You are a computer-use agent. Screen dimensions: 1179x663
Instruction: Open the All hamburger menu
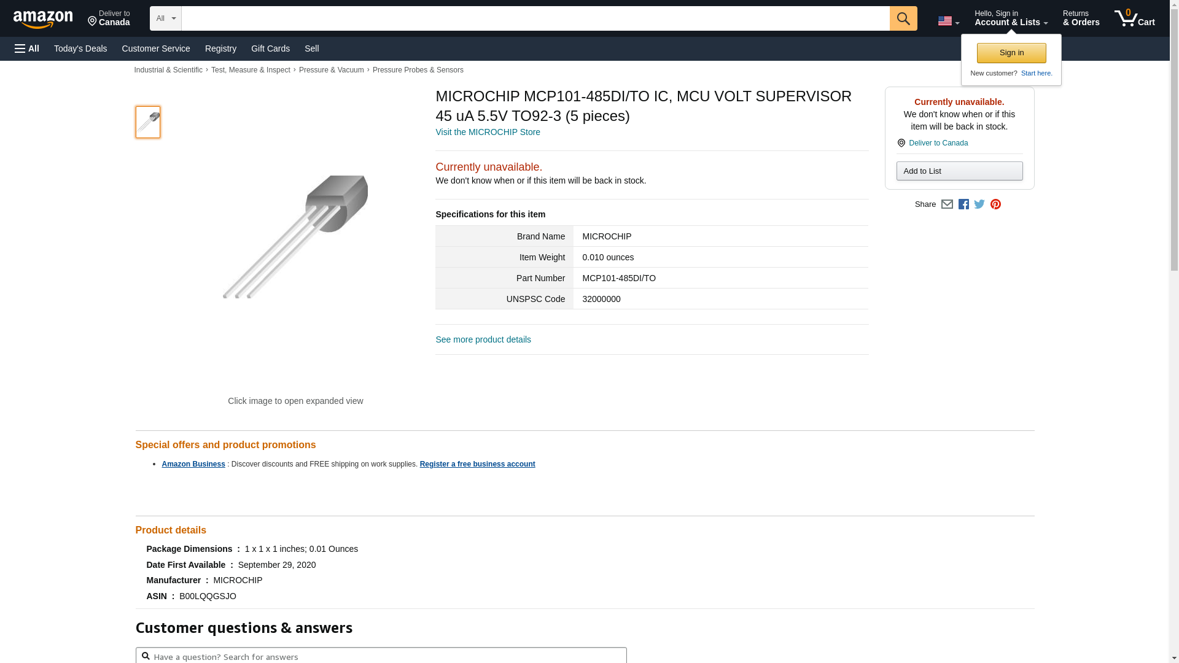pyautogui.click(x=27, y=48)
